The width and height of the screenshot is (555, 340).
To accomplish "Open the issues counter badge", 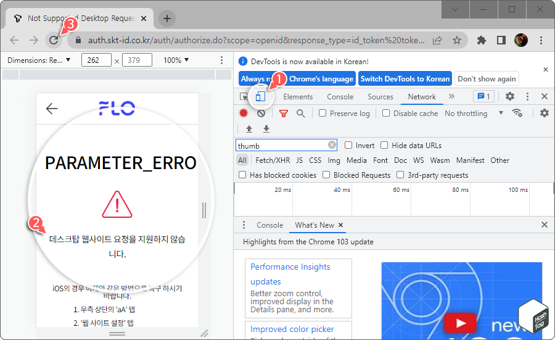I will point(484,96).
